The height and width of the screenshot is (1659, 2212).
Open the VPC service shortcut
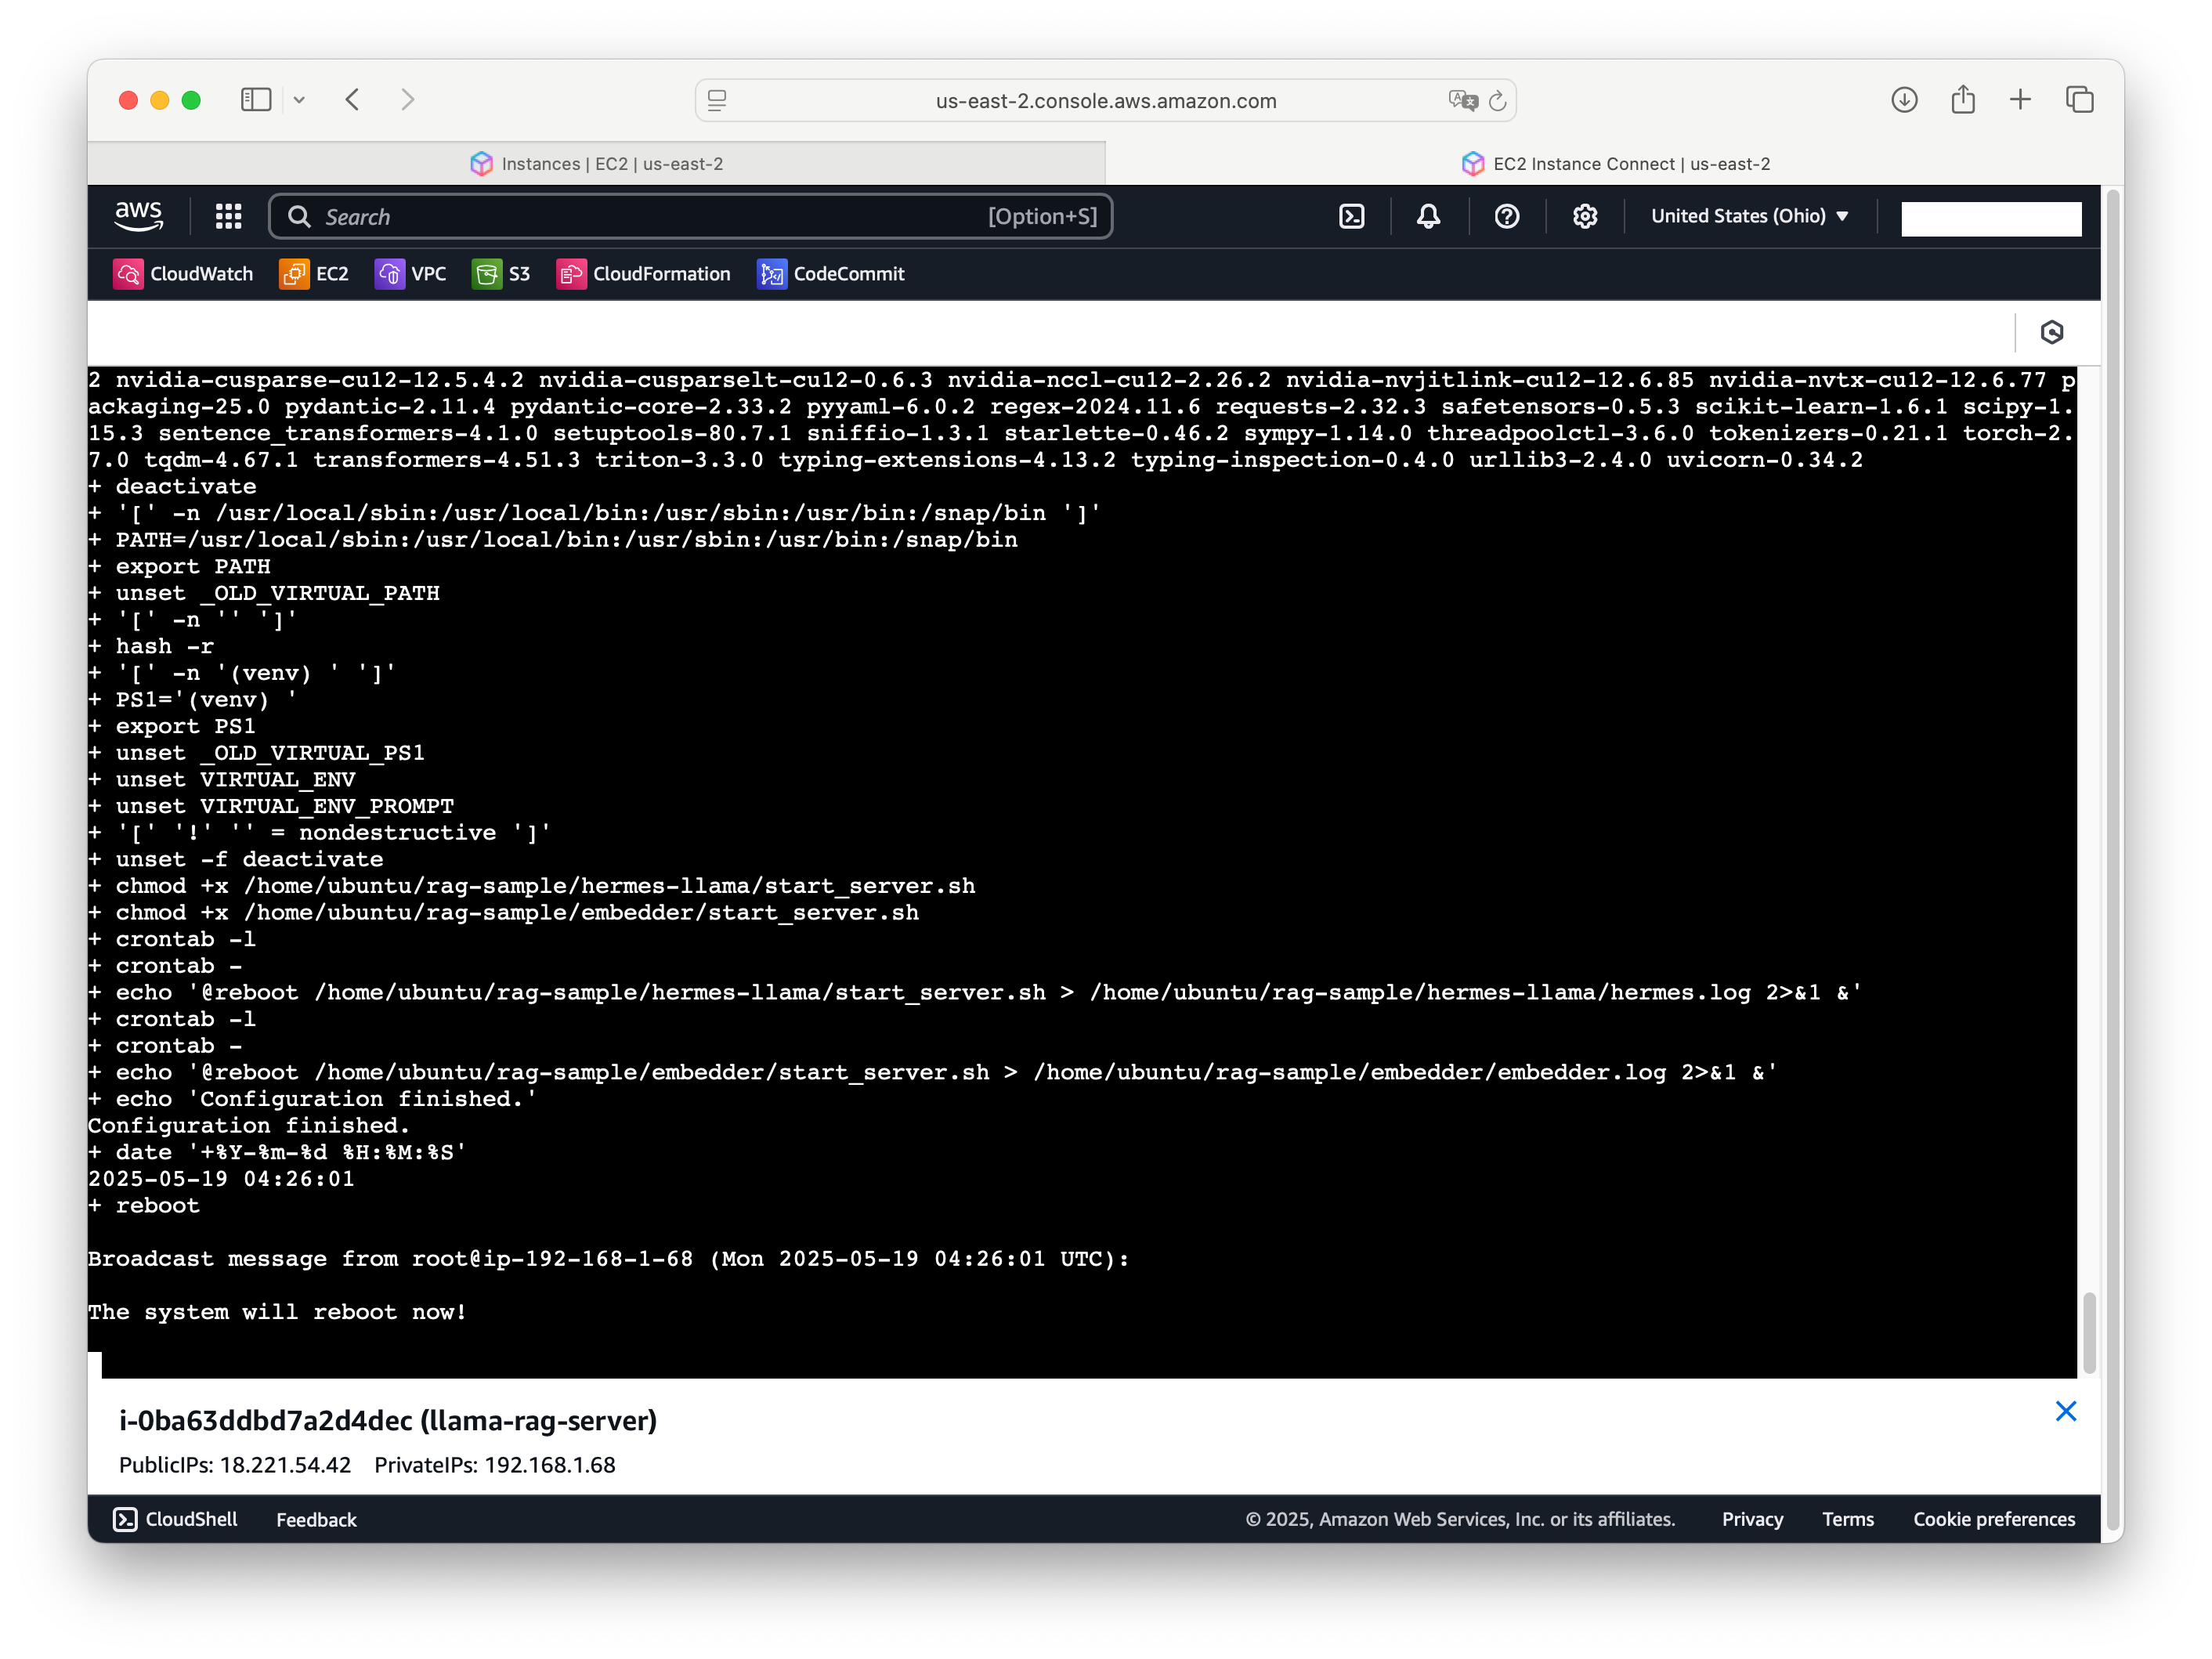click(411, 274)
